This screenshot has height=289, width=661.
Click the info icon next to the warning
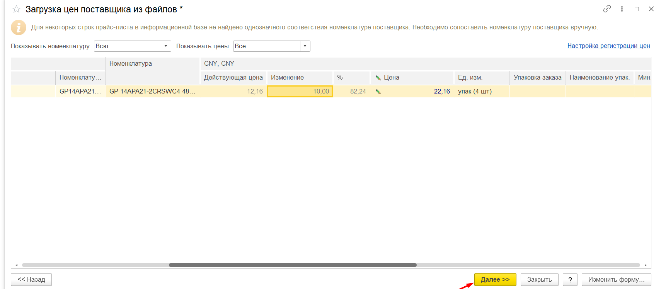tap(19, 27)
